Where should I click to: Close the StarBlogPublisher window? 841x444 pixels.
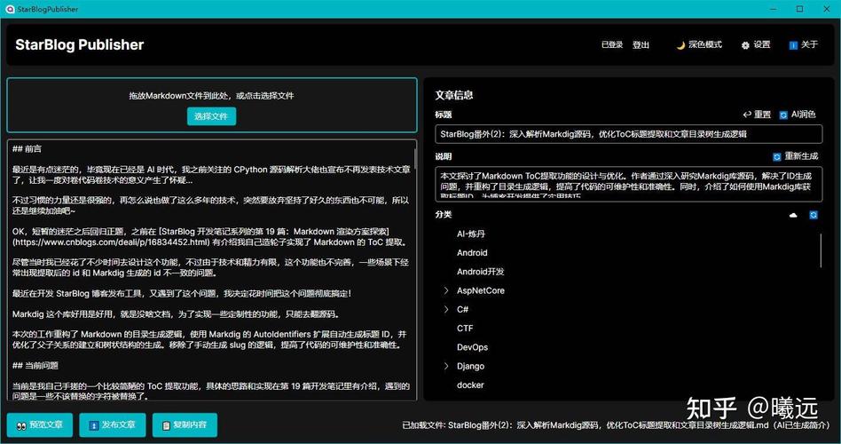[827, 9]
